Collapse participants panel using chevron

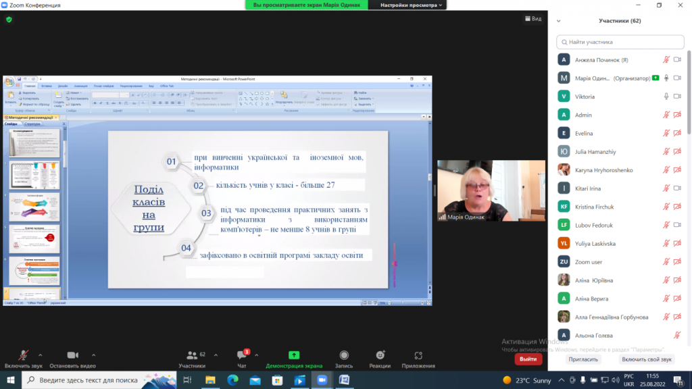(x=559, y=21)
